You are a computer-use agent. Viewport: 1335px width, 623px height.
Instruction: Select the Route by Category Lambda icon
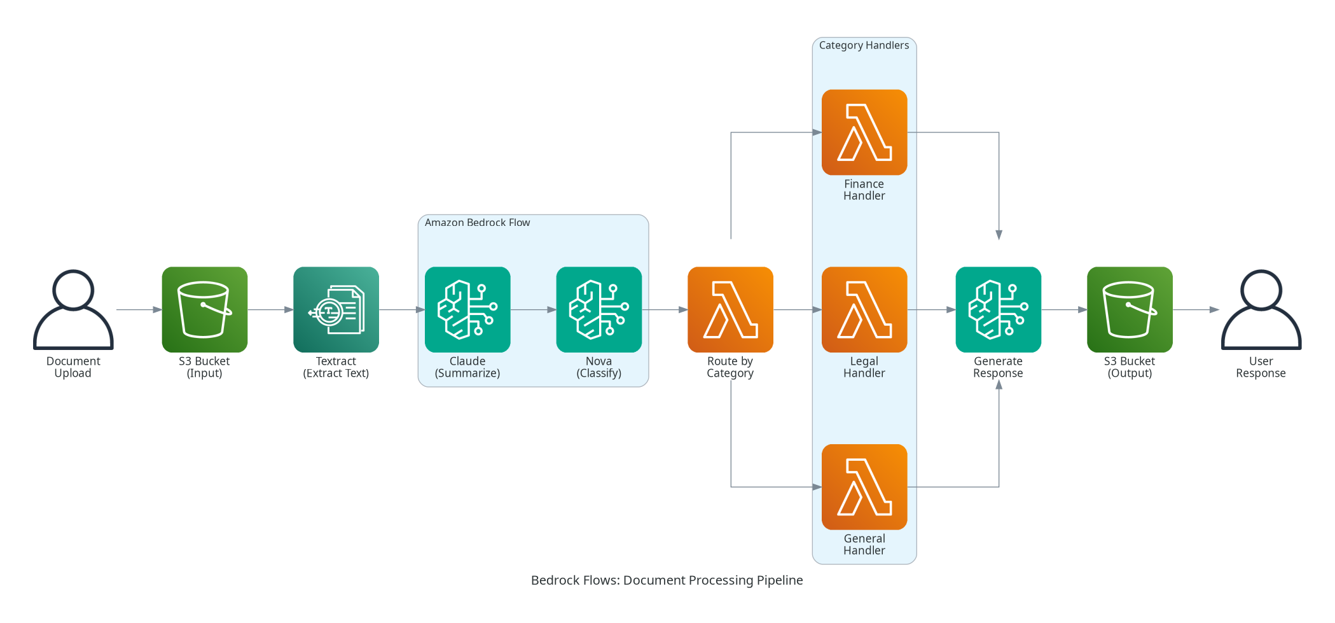(x=730, y=311)
